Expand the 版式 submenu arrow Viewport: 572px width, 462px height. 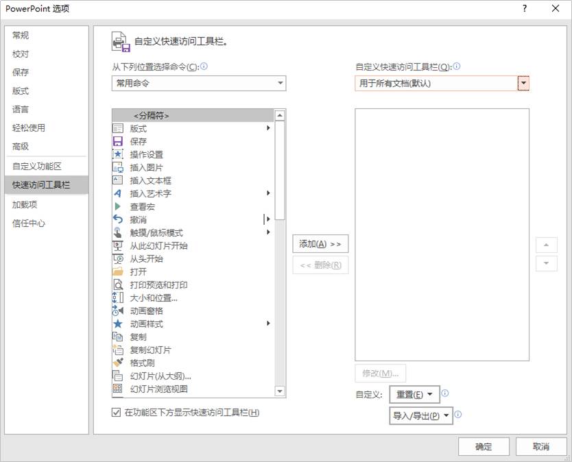pyautogui.click(x=268, y=128)
